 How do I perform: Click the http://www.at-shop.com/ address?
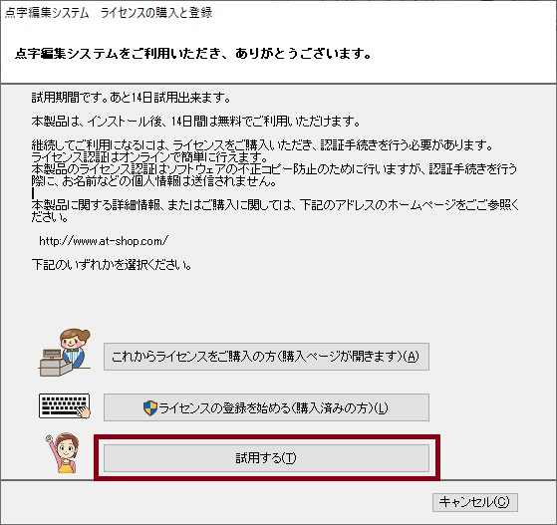coord(104,241)
